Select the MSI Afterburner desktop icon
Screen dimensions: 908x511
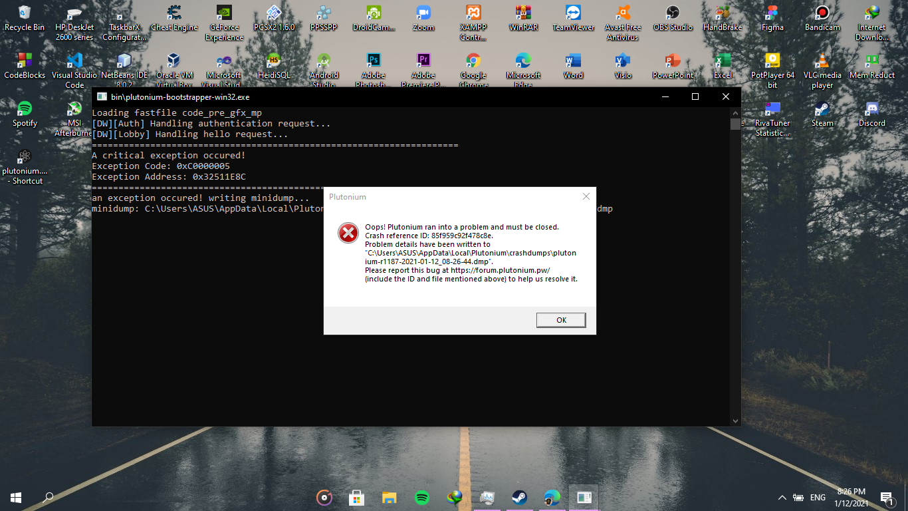74,118
